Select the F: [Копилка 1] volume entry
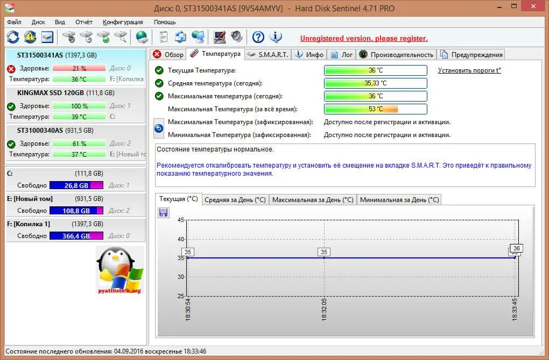 76,230
